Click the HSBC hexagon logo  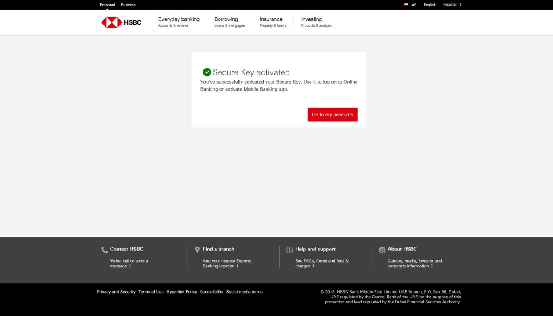pyautogui.click(x=111, y=22)
